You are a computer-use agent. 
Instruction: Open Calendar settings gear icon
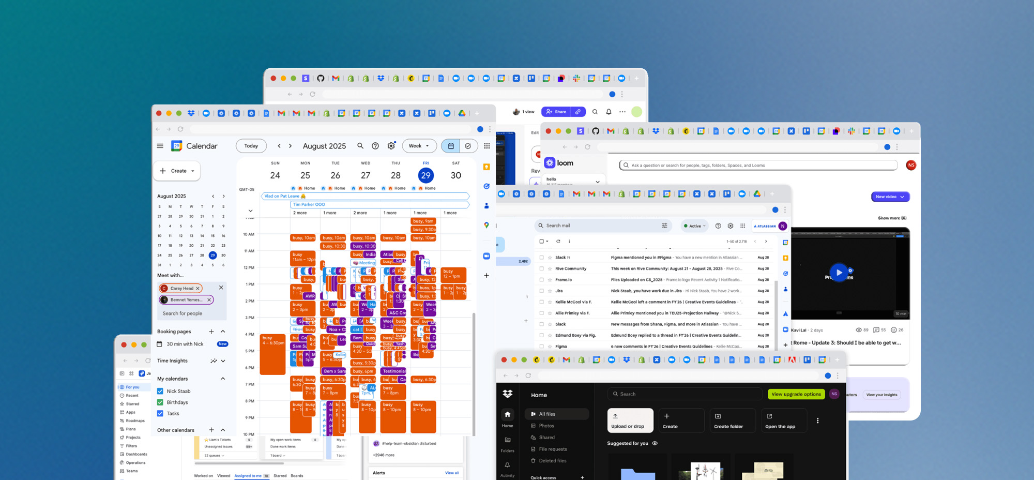point(391,146)
